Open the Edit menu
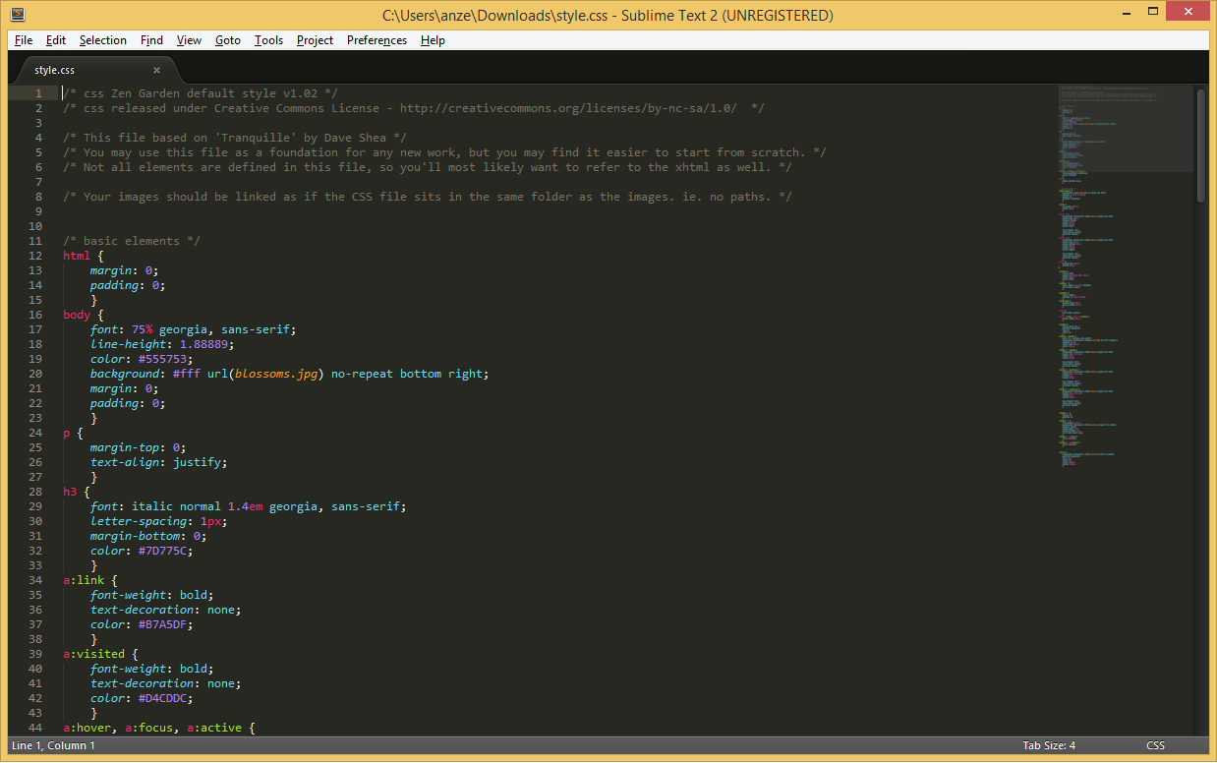The width and height of the screenshot is (1217, 763). pos(56,40)
